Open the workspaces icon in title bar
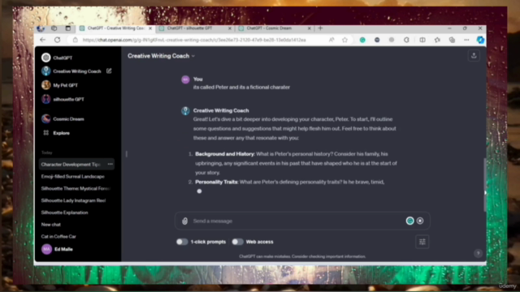520x292 pixels. coord(54,28)
